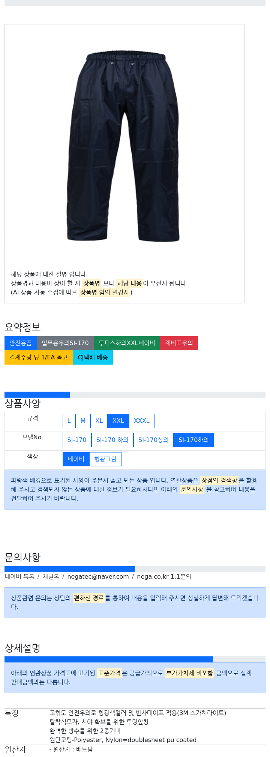Choose 형광그린 color option

[105, 459]
